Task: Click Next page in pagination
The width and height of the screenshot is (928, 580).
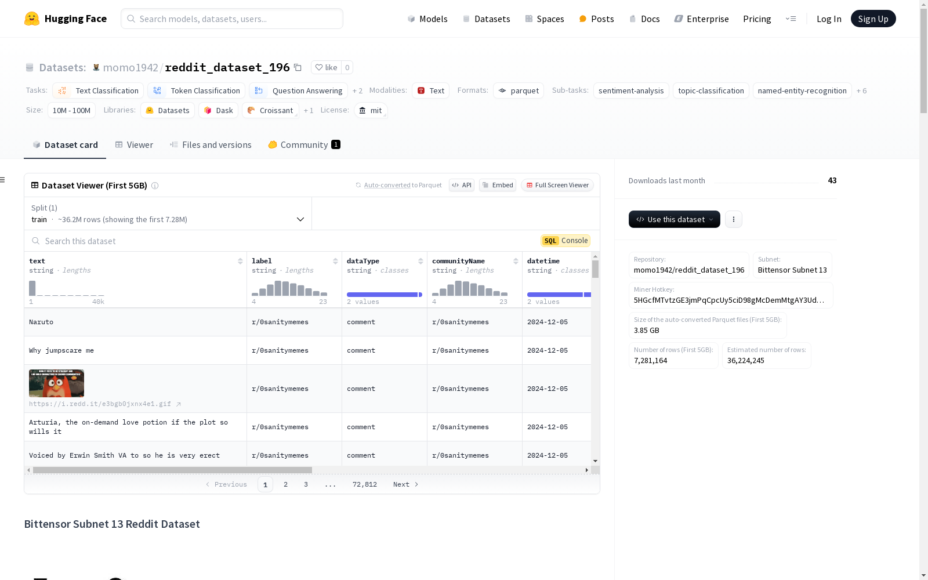Action: tap(405, 484)
